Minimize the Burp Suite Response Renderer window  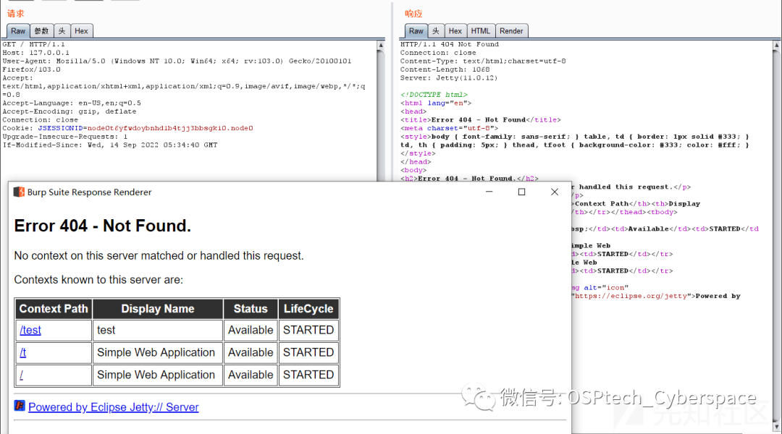click(489, 192)
